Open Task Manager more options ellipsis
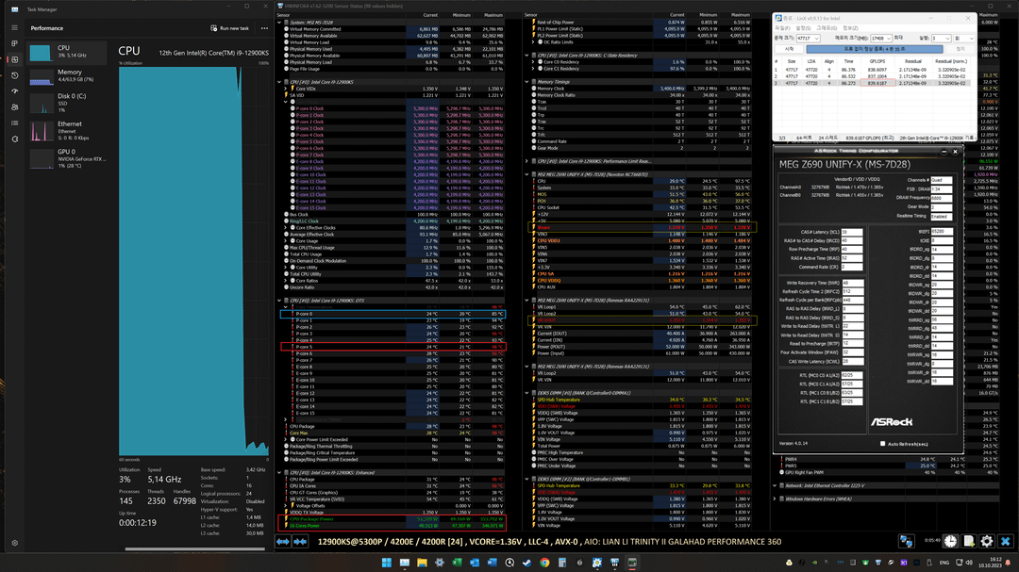1019x572 pixels. pos(264,28)
